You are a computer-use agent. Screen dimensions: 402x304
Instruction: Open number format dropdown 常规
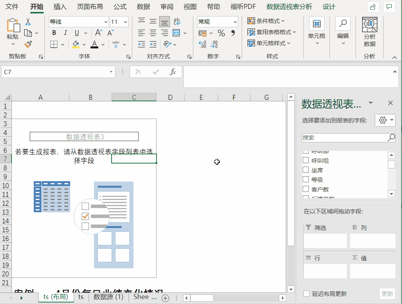tap(235, 22)
